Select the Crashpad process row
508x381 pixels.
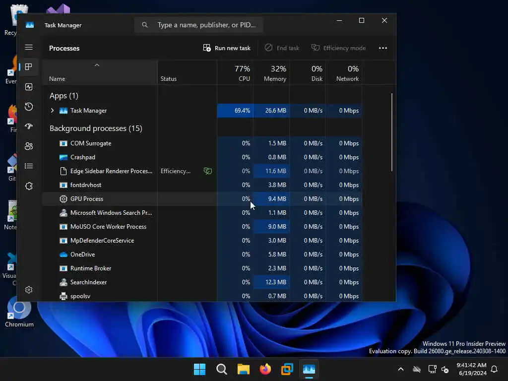pyautogui.click(x=202, y=157)
